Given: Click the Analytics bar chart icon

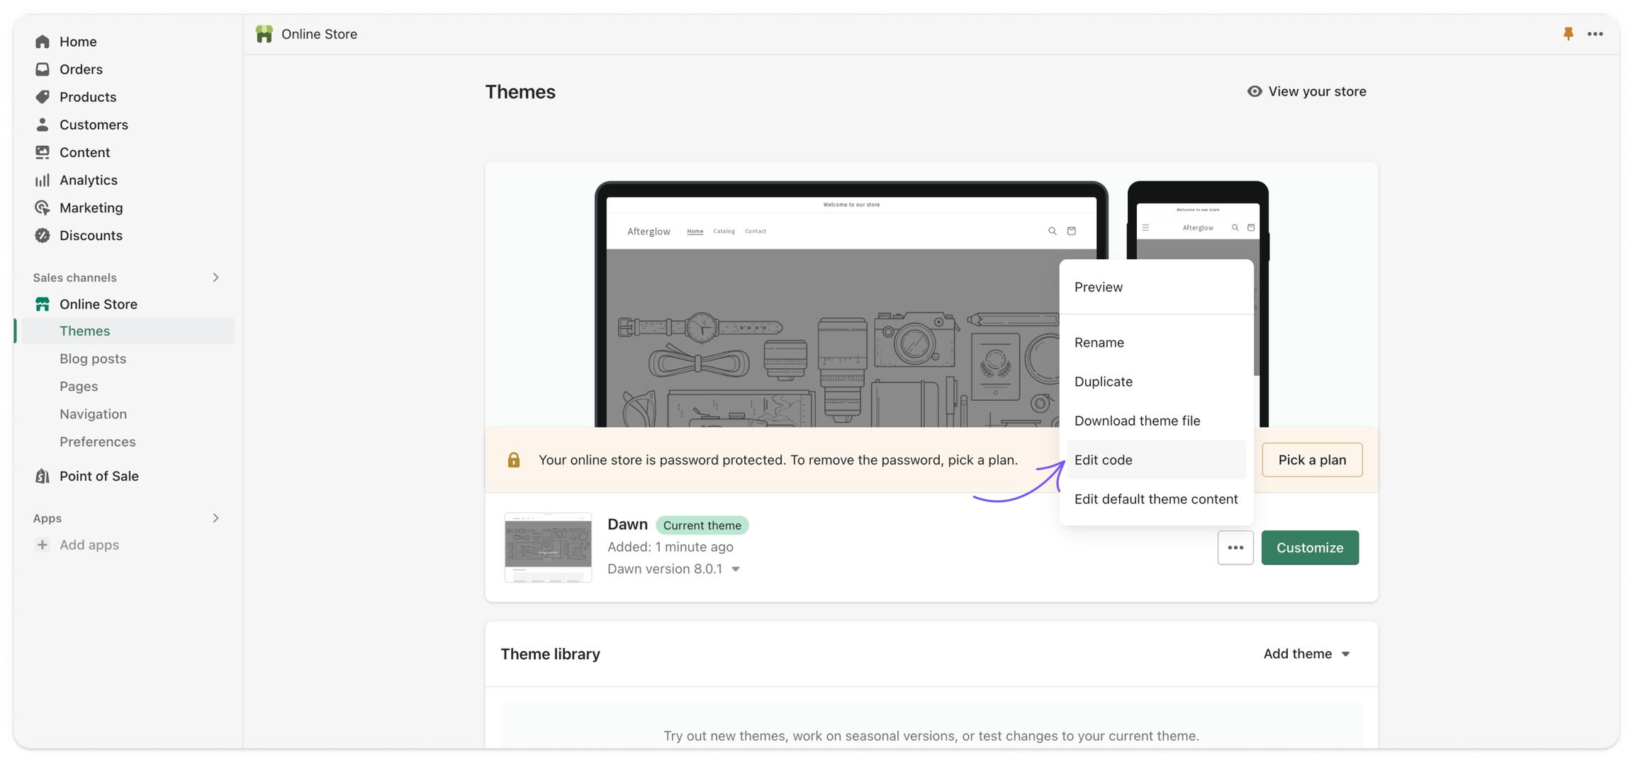Looking at the screenshot, I should (x=43, y=180).
